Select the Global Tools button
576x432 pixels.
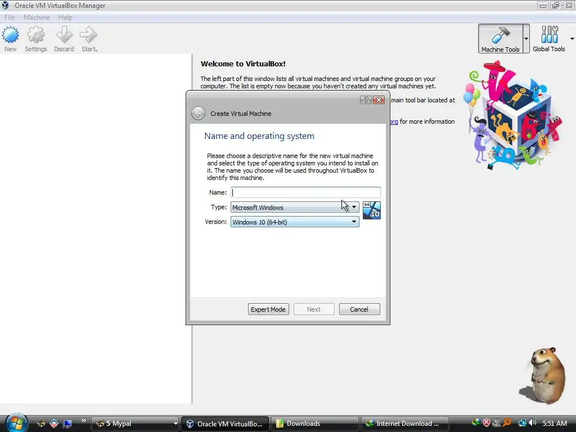[x=549, y=39]
